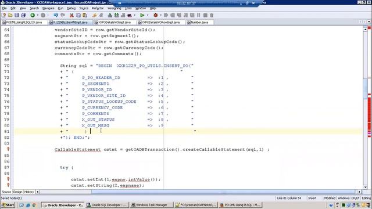Click horizontal scrollbar left arrow

click(37, 192)
